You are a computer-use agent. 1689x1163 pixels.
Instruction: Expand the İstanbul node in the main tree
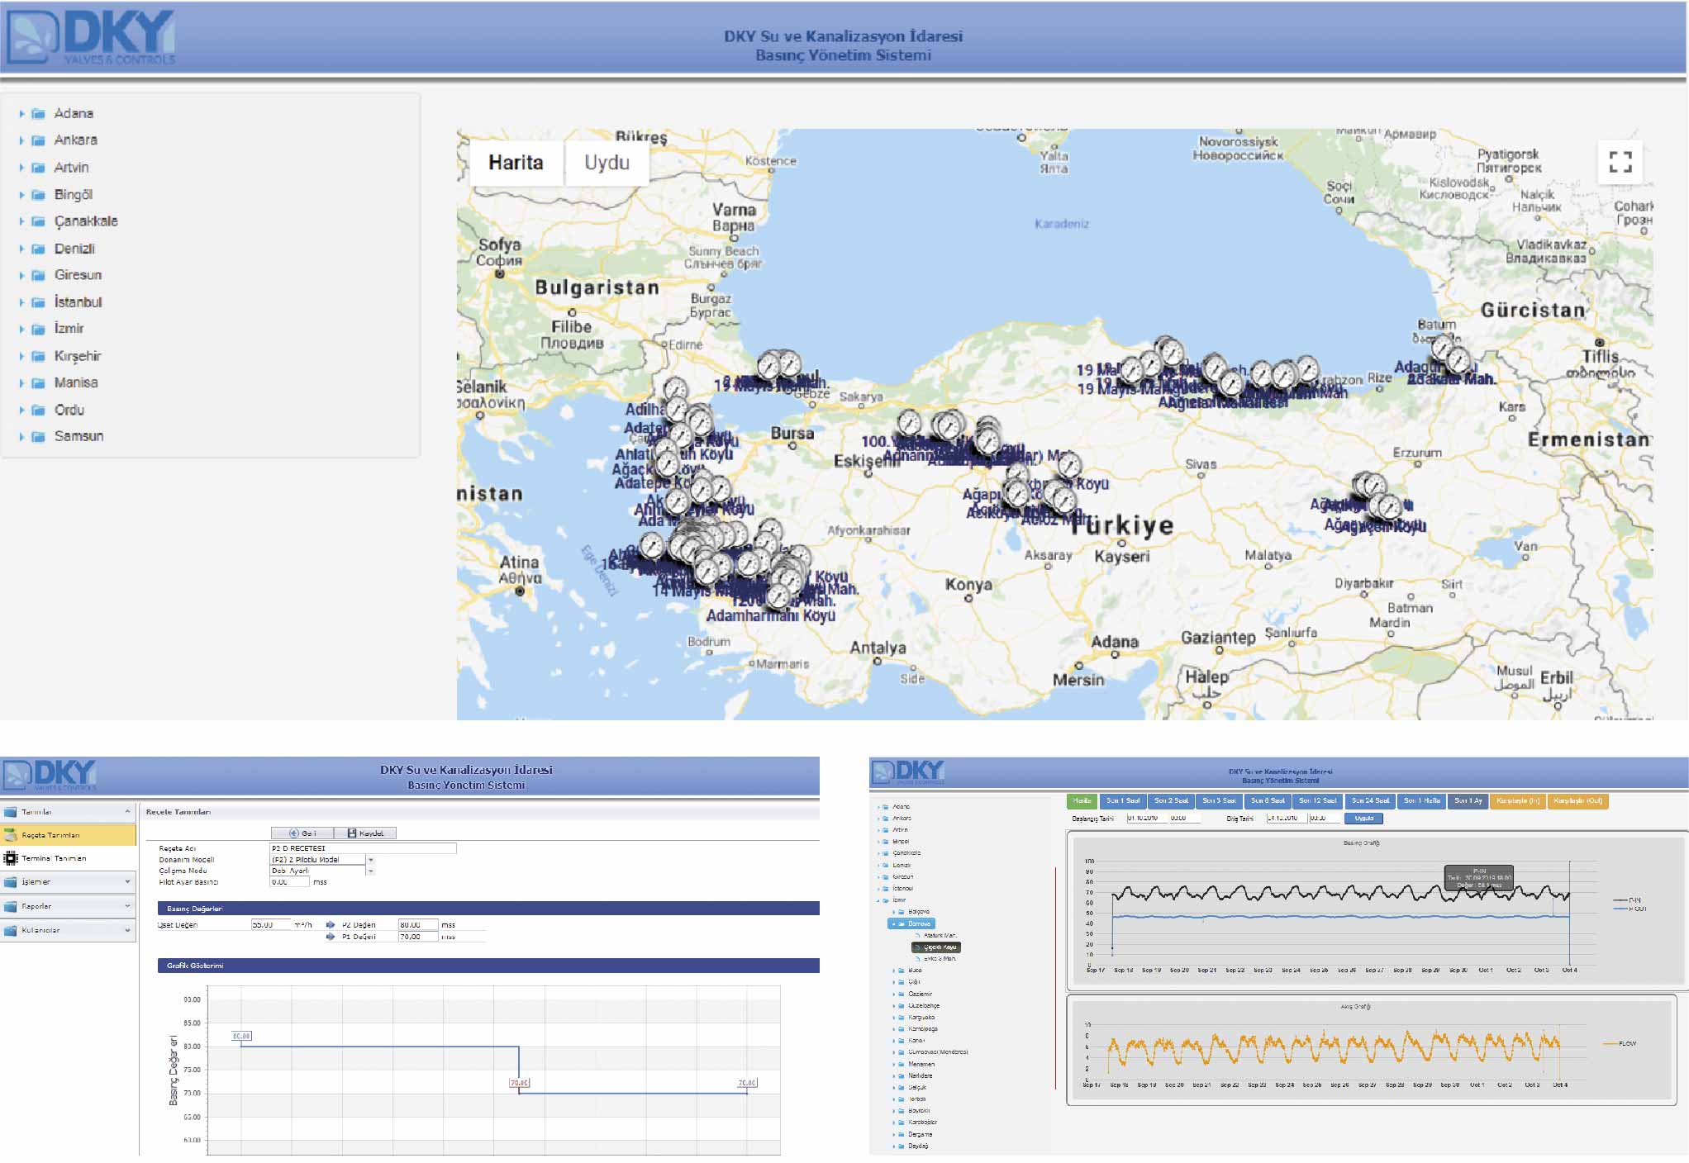click(x=21, y=302)
